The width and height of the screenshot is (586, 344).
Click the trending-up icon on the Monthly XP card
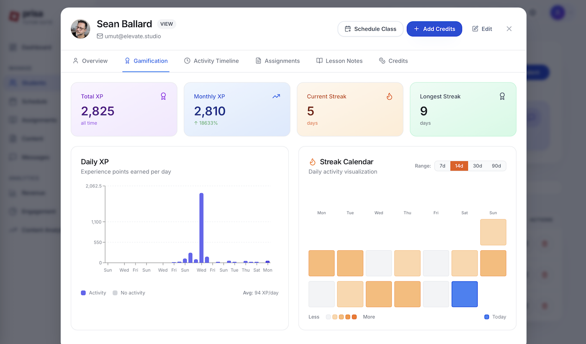276,96
